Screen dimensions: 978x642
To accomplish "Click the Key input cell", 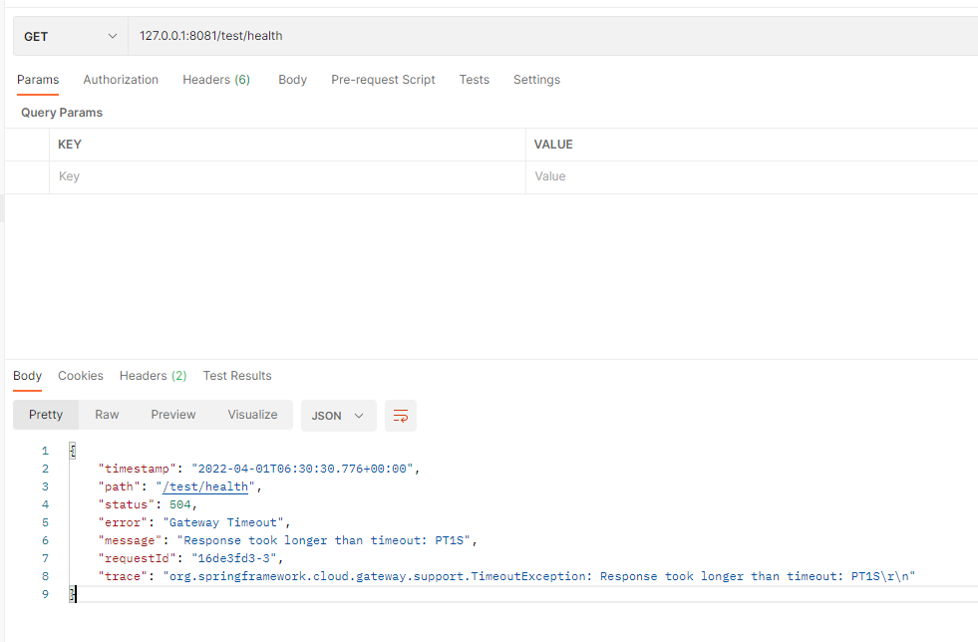I will [x=287, y=177].
